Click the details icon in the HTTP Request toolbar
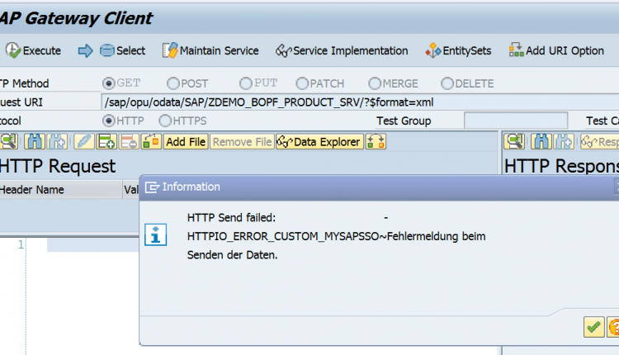 [x=9, y=141]
